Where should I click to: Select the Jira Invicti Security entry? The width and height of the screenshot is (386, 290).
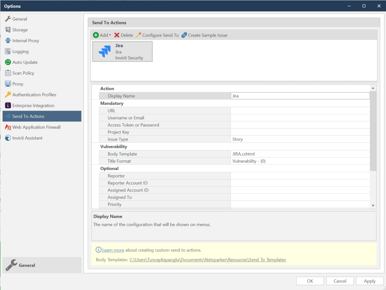point(122,52)
